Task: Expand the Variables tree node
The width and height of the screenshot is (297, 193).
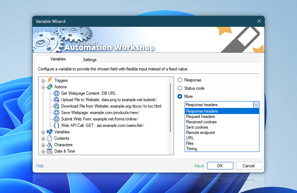Action: [x=43, y=132]
